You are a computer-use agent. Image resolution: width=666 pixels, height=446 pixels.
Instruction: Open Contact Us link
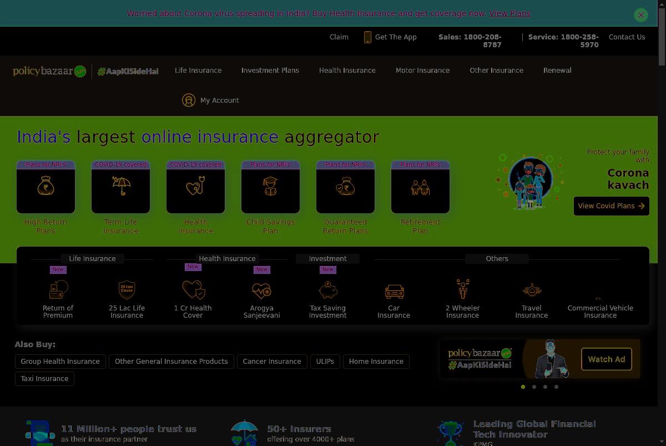[627, 37]
